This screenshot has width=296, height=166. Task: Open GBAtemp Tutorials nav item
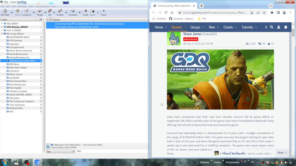pos(247,27)
